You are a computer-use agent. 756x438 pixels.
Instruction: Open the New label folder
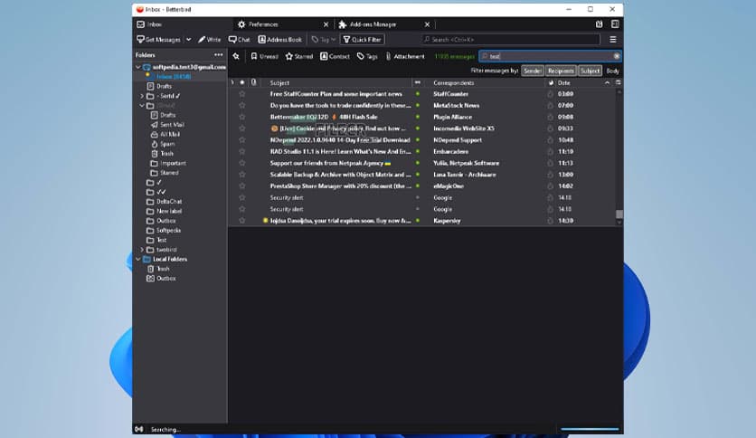(x=169, y=211)
